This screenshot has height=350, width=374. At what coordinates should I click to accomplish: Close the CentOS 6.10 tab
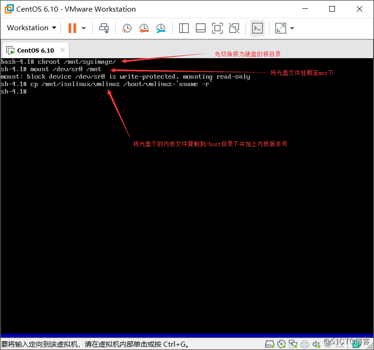[62, 50]
